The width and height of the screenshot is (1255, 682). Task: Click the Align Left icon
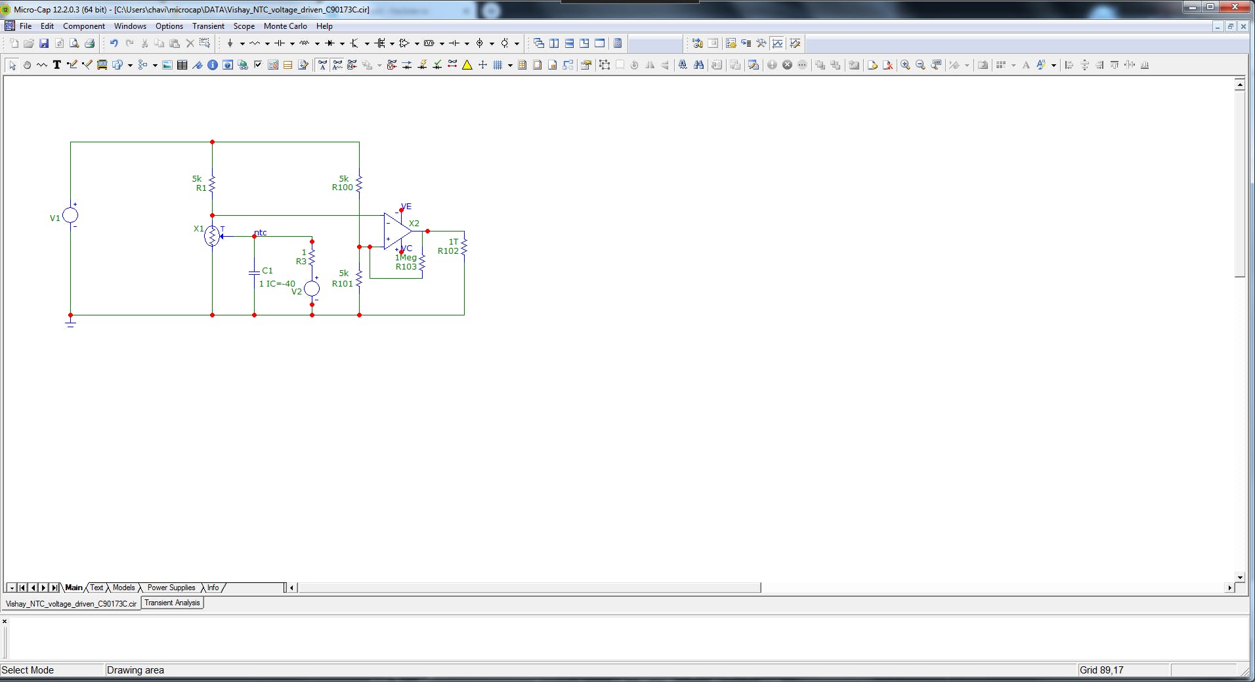1069,65
